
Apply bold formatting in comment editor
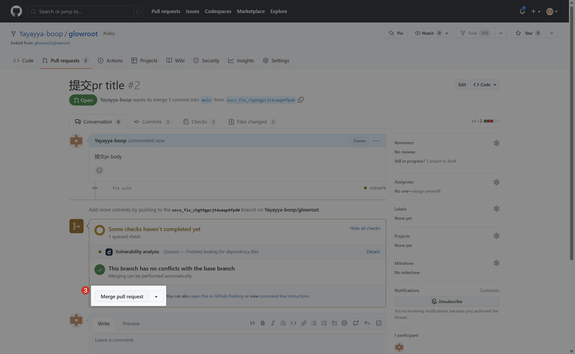point(262,323)
